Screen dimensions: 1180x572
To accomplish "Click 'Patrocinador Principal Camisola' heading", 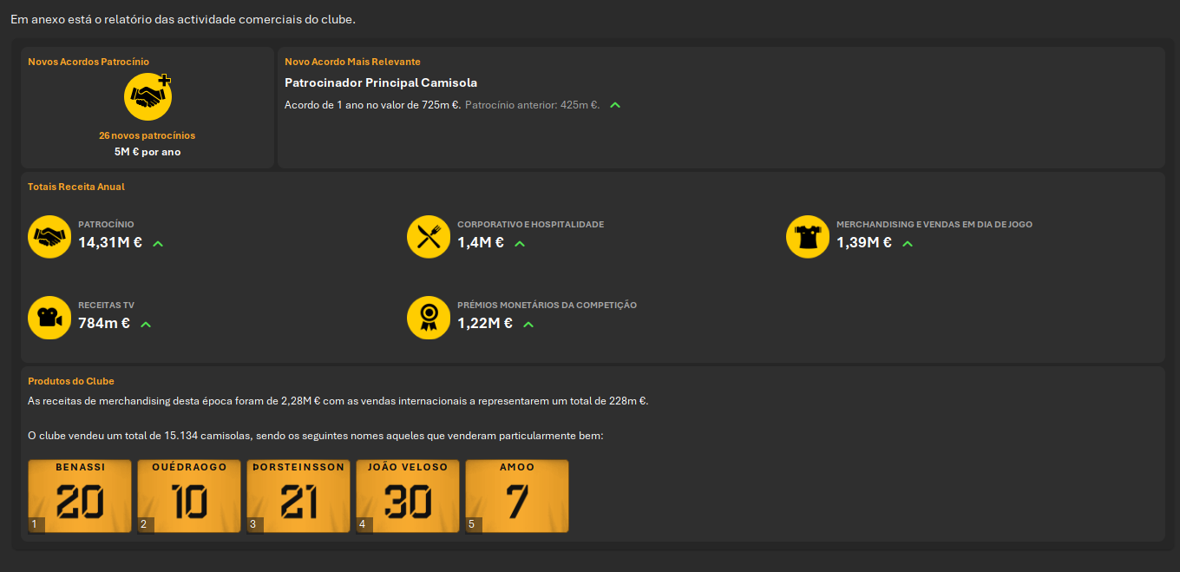I will pyautogui.click(x=381, y=82).
